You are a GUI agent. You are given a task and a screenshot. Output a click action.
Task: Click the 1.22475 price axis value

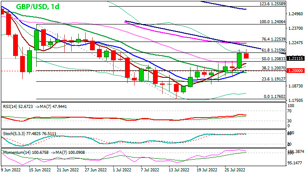pos(296,43)
